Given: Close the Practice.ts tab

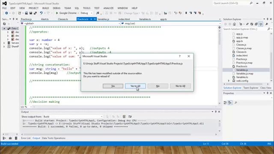Looking at the screenshot, I should coord(95,19).
